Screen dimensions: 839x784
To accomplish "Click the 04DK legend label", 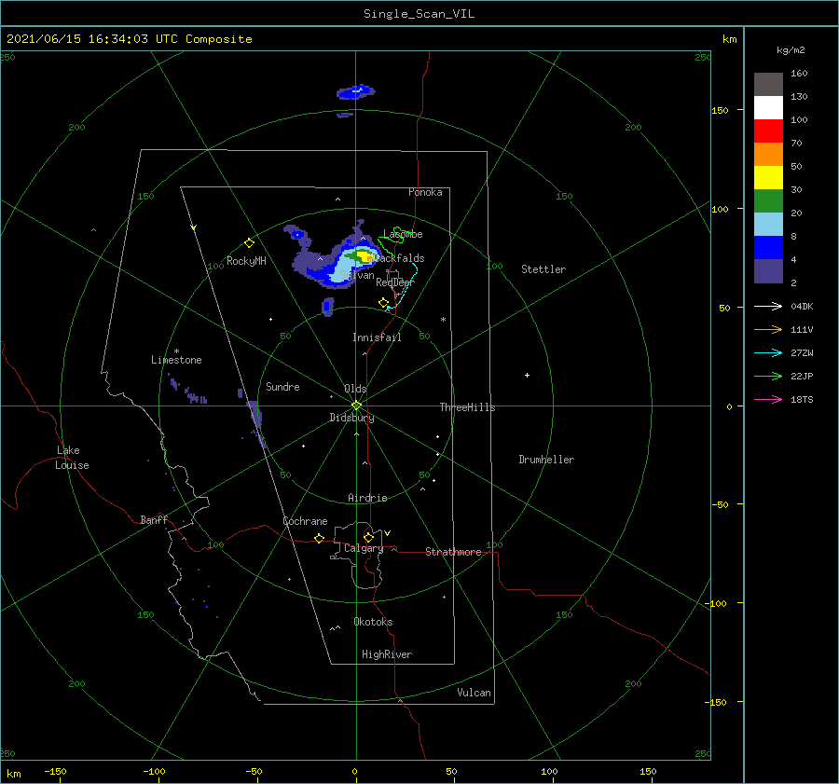I will click(802, 307).
